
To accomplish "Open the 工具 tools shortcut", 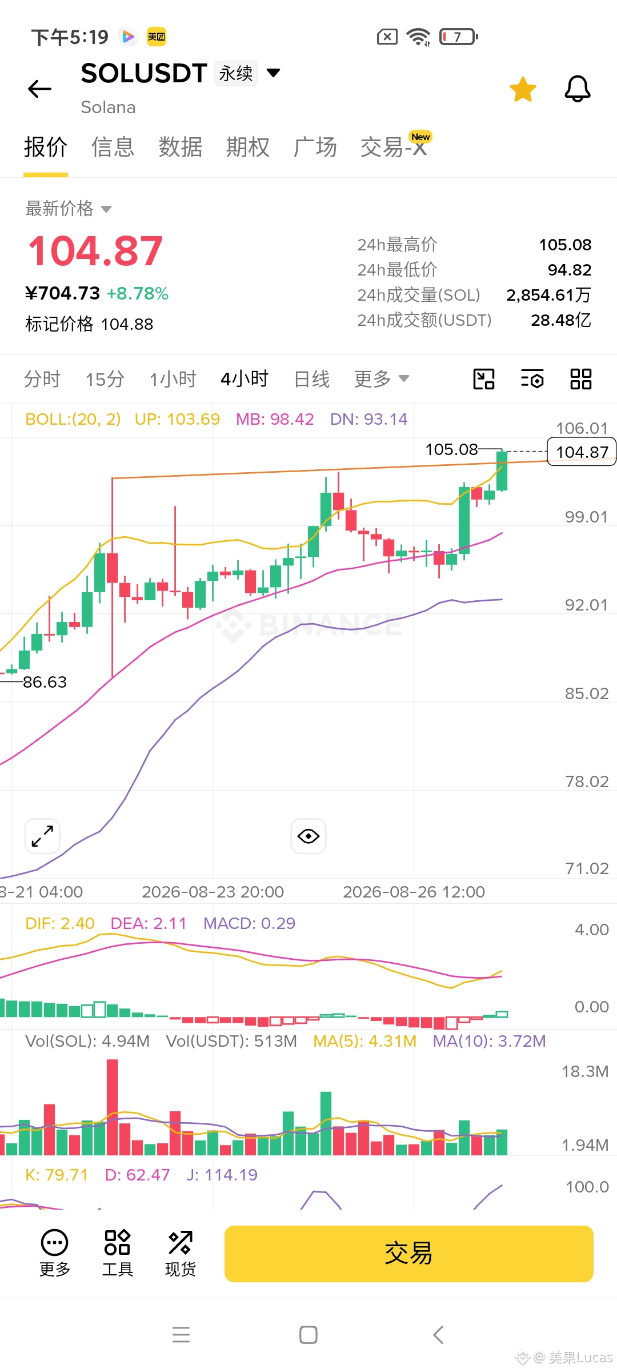I will click(x=118, y=1253).
